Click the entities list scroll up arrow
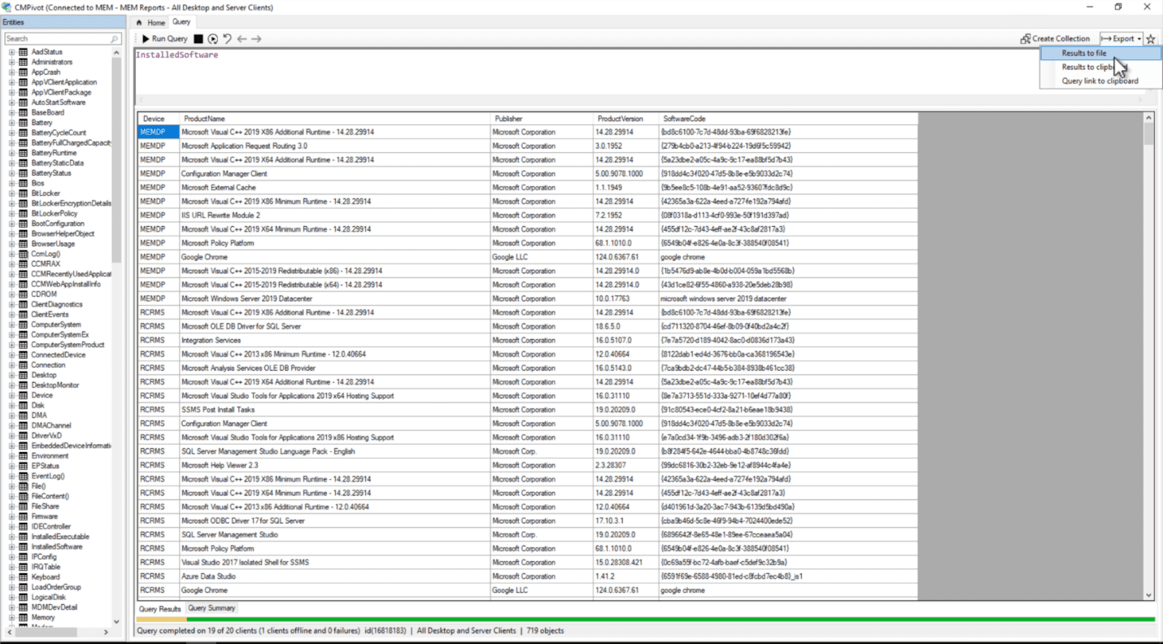This screenshot has height=644, width=1163. 117,52
